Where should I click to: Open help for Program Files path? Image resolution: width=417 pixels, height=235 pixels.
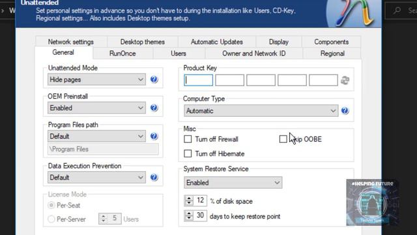[154, 136]
